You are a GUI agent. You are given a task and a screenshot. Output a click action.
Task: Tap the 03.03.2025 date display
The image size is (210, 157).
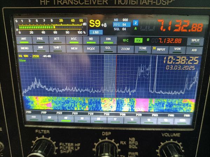coord(181,68)
